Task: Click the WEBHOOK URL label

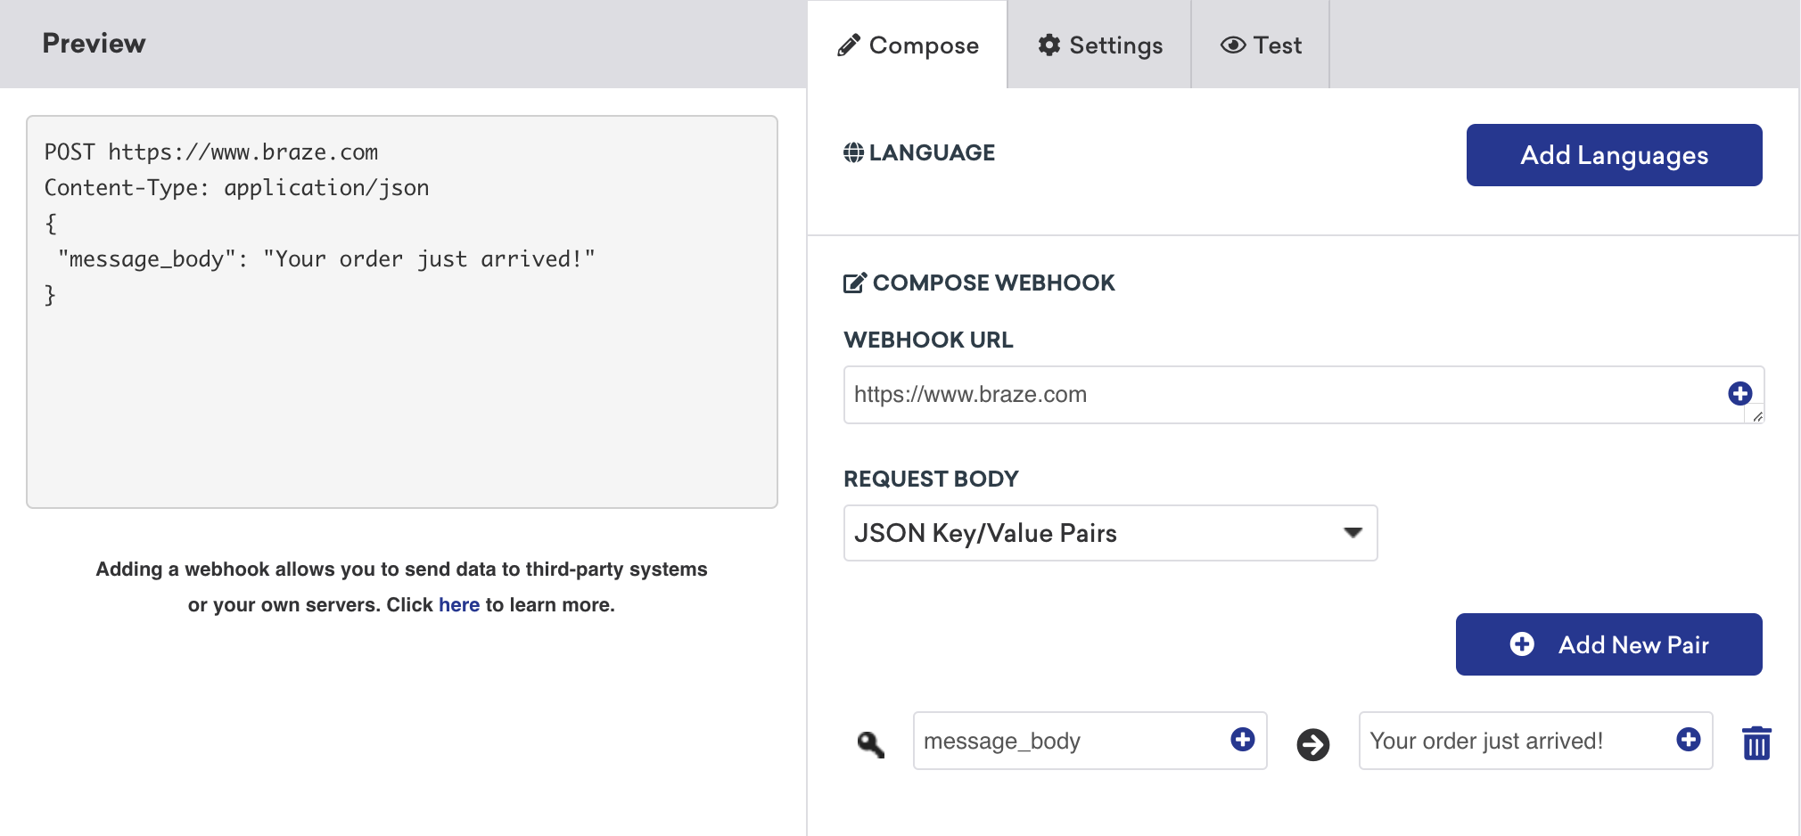Action: click(928, 340)
